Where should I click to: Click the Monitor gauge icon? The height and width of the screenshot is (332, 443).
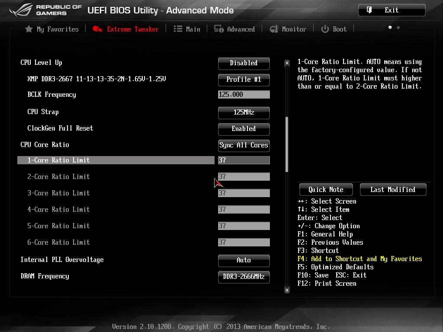tap(274, 29)
